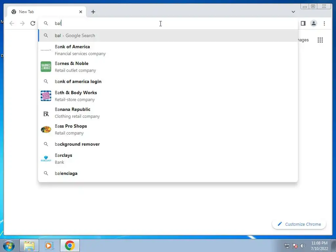Go forward using the forward arrow

tap(22, 23)
